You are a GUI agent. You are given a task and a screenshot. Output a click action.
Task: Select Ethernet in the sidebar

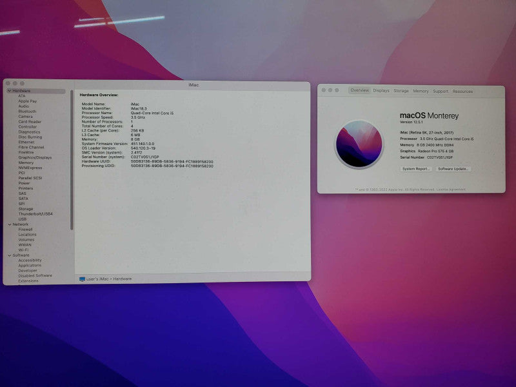point(26,142)
